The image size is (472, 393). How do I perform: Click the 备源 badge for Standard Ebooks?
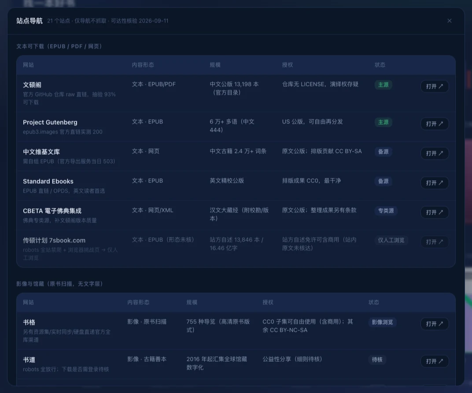(x=383, y=181)
